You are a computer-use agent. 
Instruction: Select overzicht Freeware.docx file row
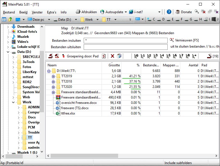[132, 103]
